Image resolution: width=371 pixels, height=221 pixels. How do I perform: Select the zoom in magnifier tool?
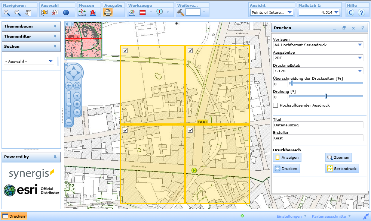7,13
